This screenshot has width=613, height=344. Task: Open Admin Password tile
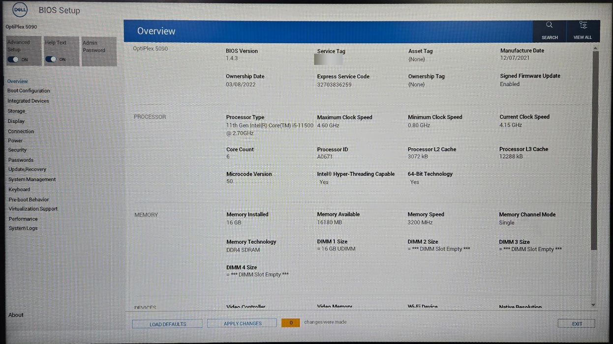pos(99,51)
